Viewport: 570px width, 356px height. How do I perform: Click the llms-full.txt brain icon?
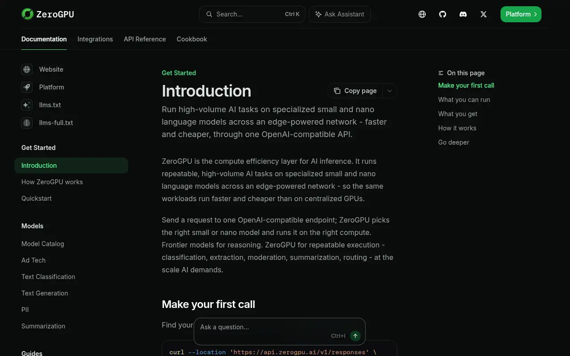coord(27,123)
